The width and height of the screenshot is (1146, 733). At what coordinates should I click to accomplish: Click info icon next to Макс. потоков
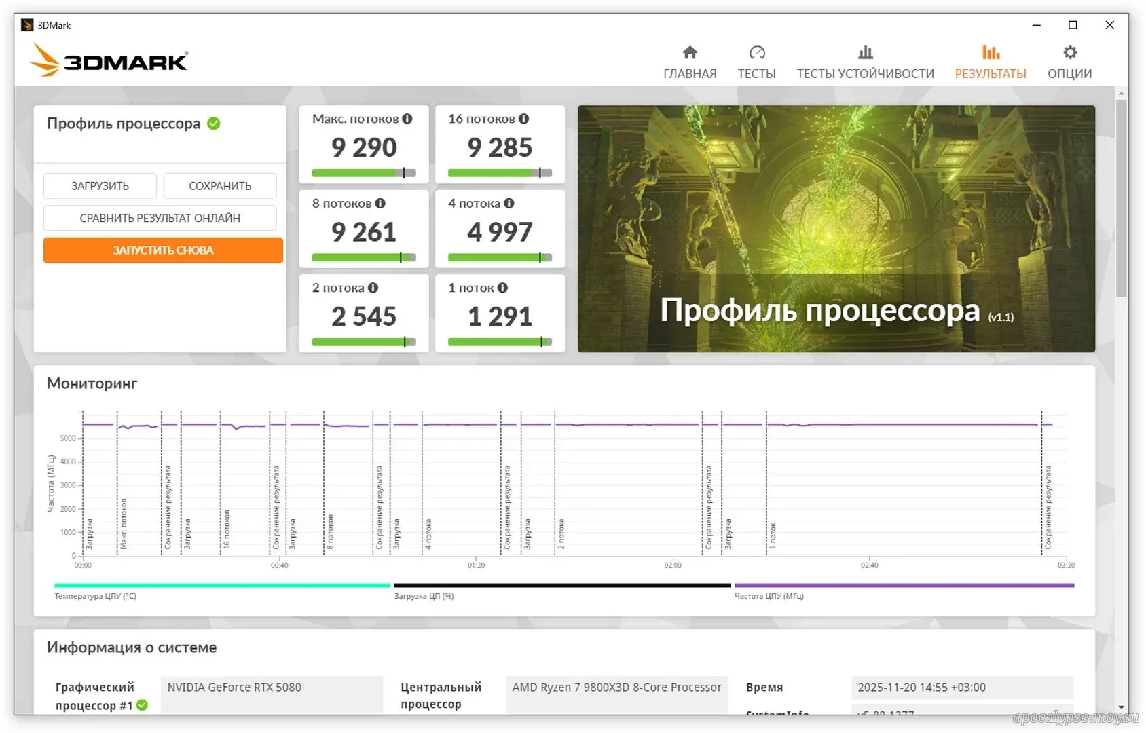pyautogui.click(x=407, y=119)
